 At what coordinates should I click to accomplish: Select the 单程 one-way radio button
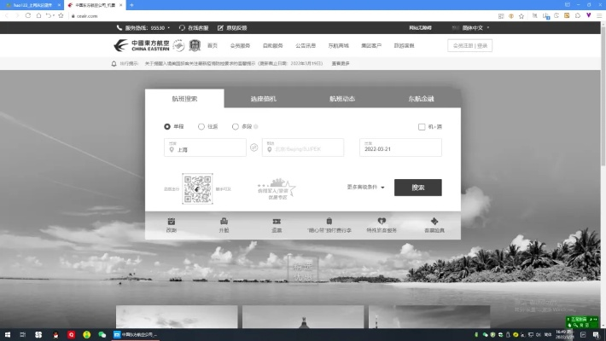click(x=167, y=127)
